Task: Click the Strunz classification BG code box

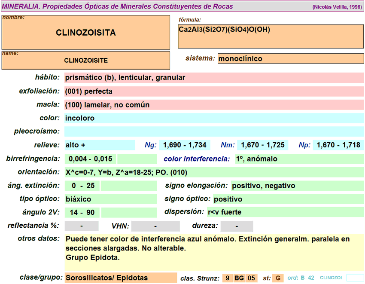Action: pos(239,278)
